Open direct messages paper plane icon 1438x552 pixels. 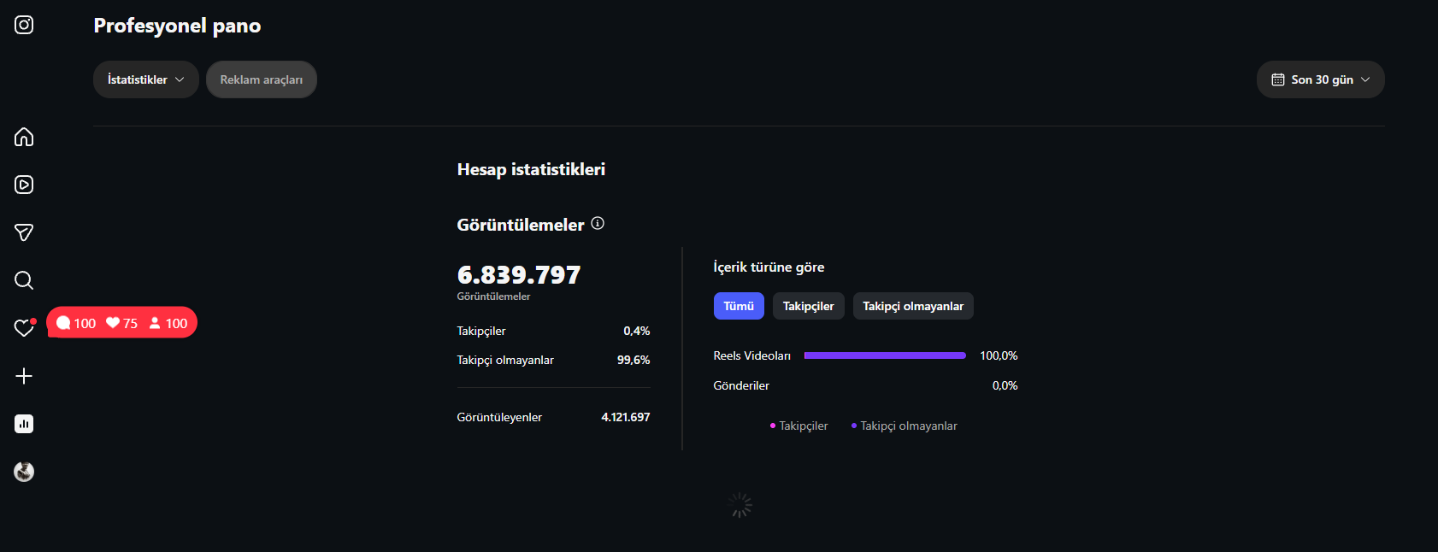[24, 232]
